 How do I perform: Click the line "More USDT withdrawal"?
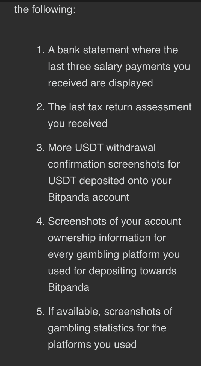[x=102, y=148]
